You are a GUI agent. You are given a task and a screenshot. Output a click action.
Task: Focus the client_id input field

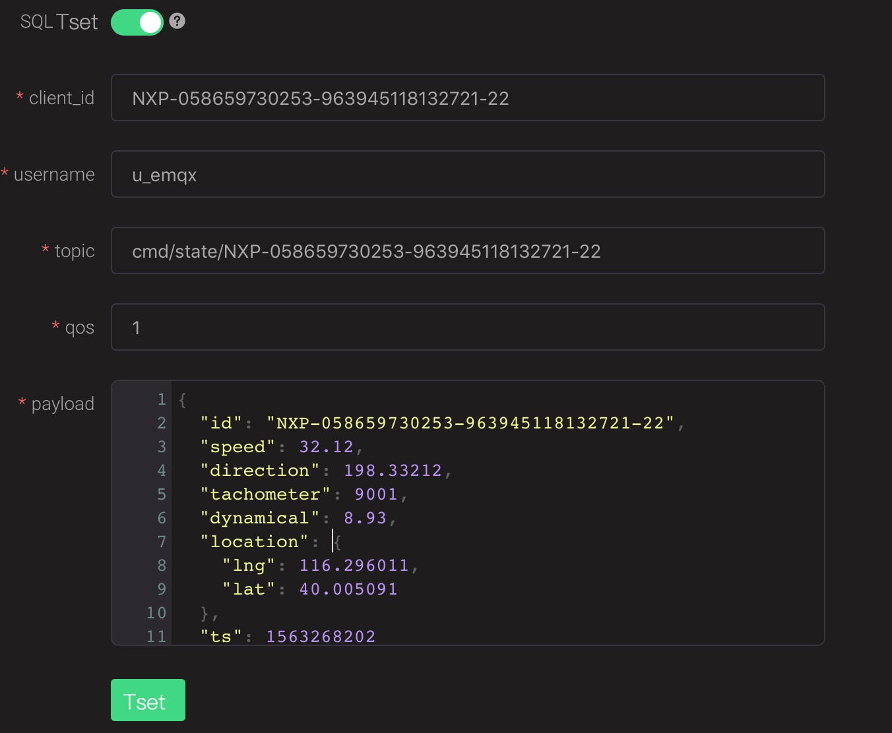(x=468, y=98)
